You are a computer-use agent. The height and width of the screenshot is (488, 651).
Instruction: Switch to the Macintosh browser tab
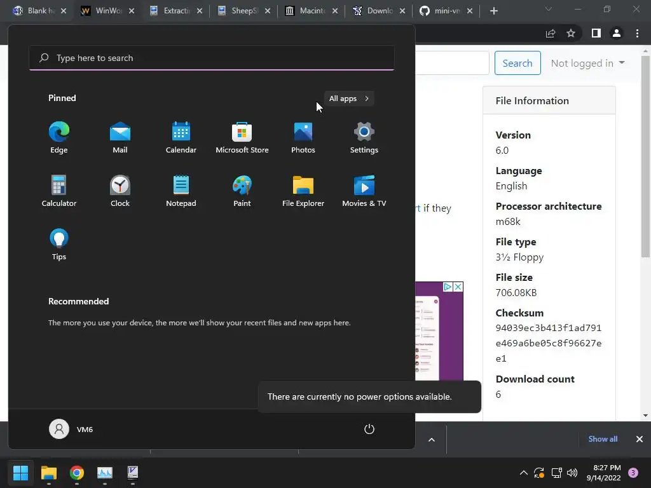[x=312, y=11]
